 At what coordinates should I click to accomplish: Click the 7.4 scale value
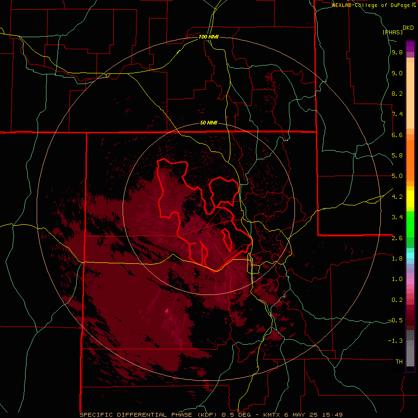coord(397,114)
